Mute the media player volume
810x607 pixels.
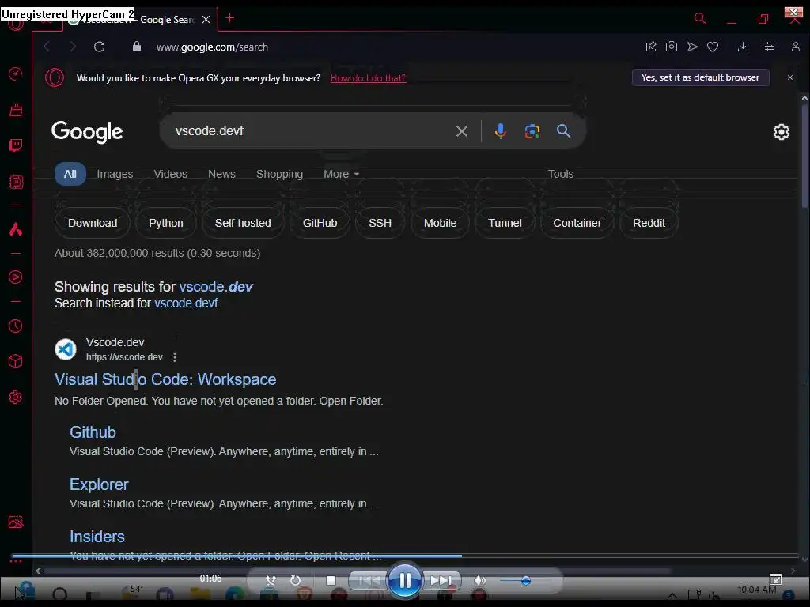coord(479,581)
